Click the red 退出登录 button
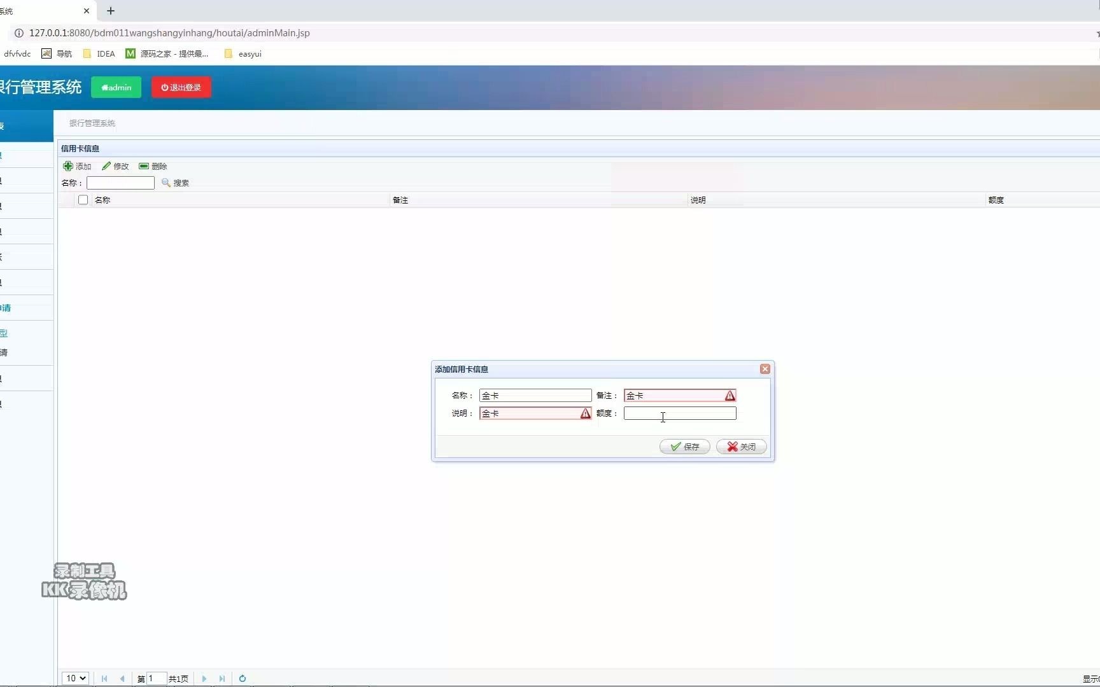This screenshot has width=1100, height=687. tap(181, 87)
